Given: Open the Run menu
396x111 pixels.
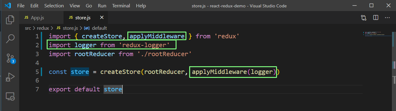Looking at the screenshot, I should (x=102, y=6).
